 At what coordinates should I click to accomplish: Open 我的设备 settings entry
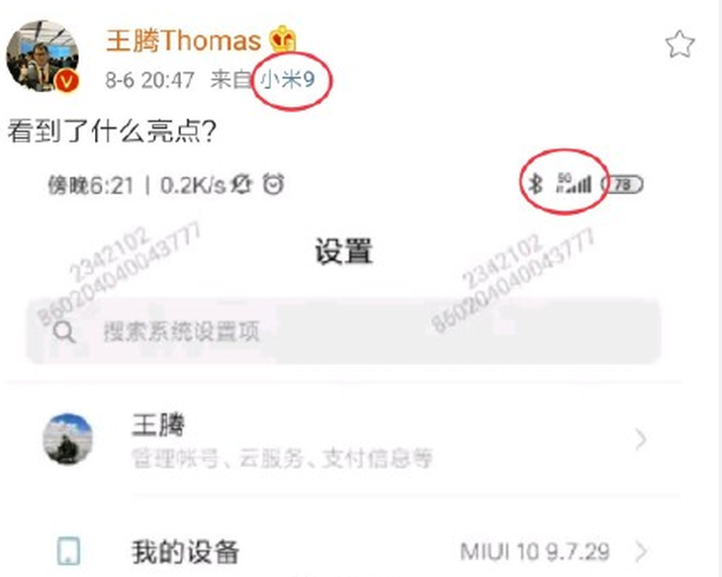344,551
